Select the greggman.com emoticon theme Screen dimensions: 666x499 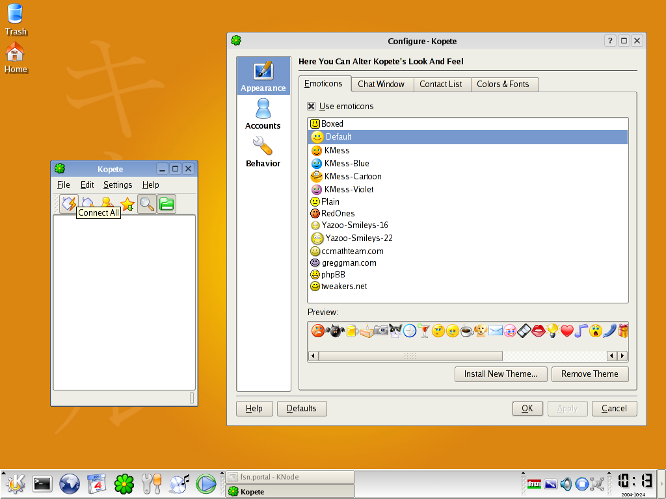pos(468,262)
